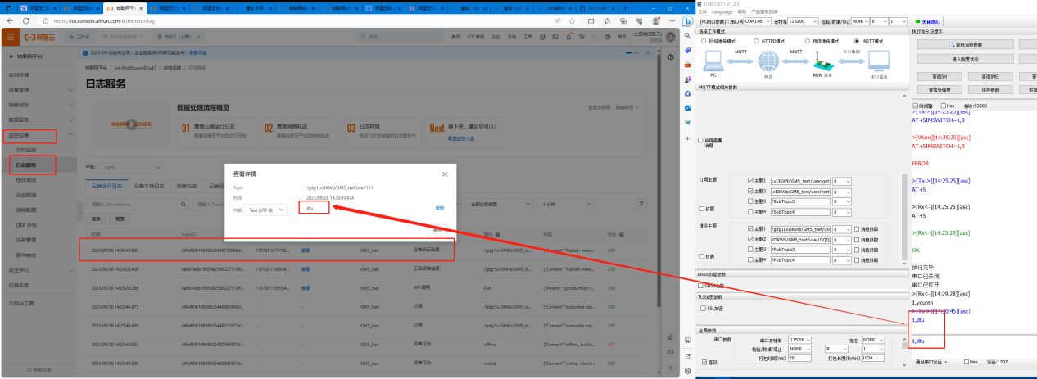Open the Aliyun hamburger navigation menu

(x=11, y=37)
